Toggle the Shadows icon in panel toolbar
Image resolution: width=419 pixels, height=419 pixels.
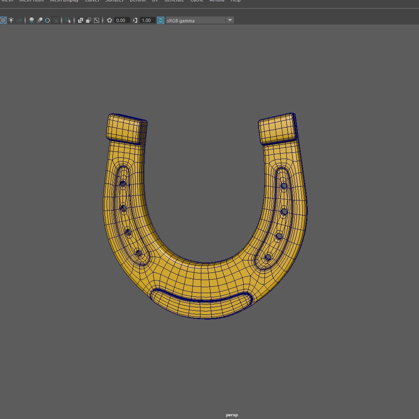tap(19, 20)
